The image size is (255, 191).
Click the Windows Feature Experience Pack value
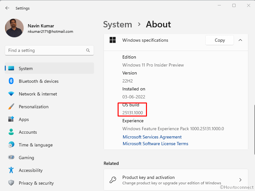[x=173, y=129]
